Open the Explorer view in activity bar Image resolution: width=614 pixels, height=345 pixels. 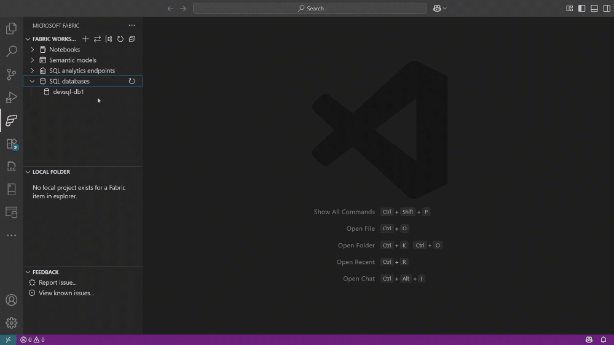(x=11, y=28)
